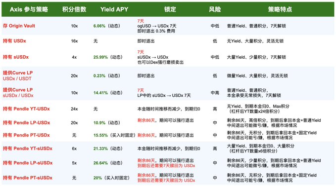Click the '4x' points multiplier
The width and height of the screenshot is (336, 186).
(74, 57)
